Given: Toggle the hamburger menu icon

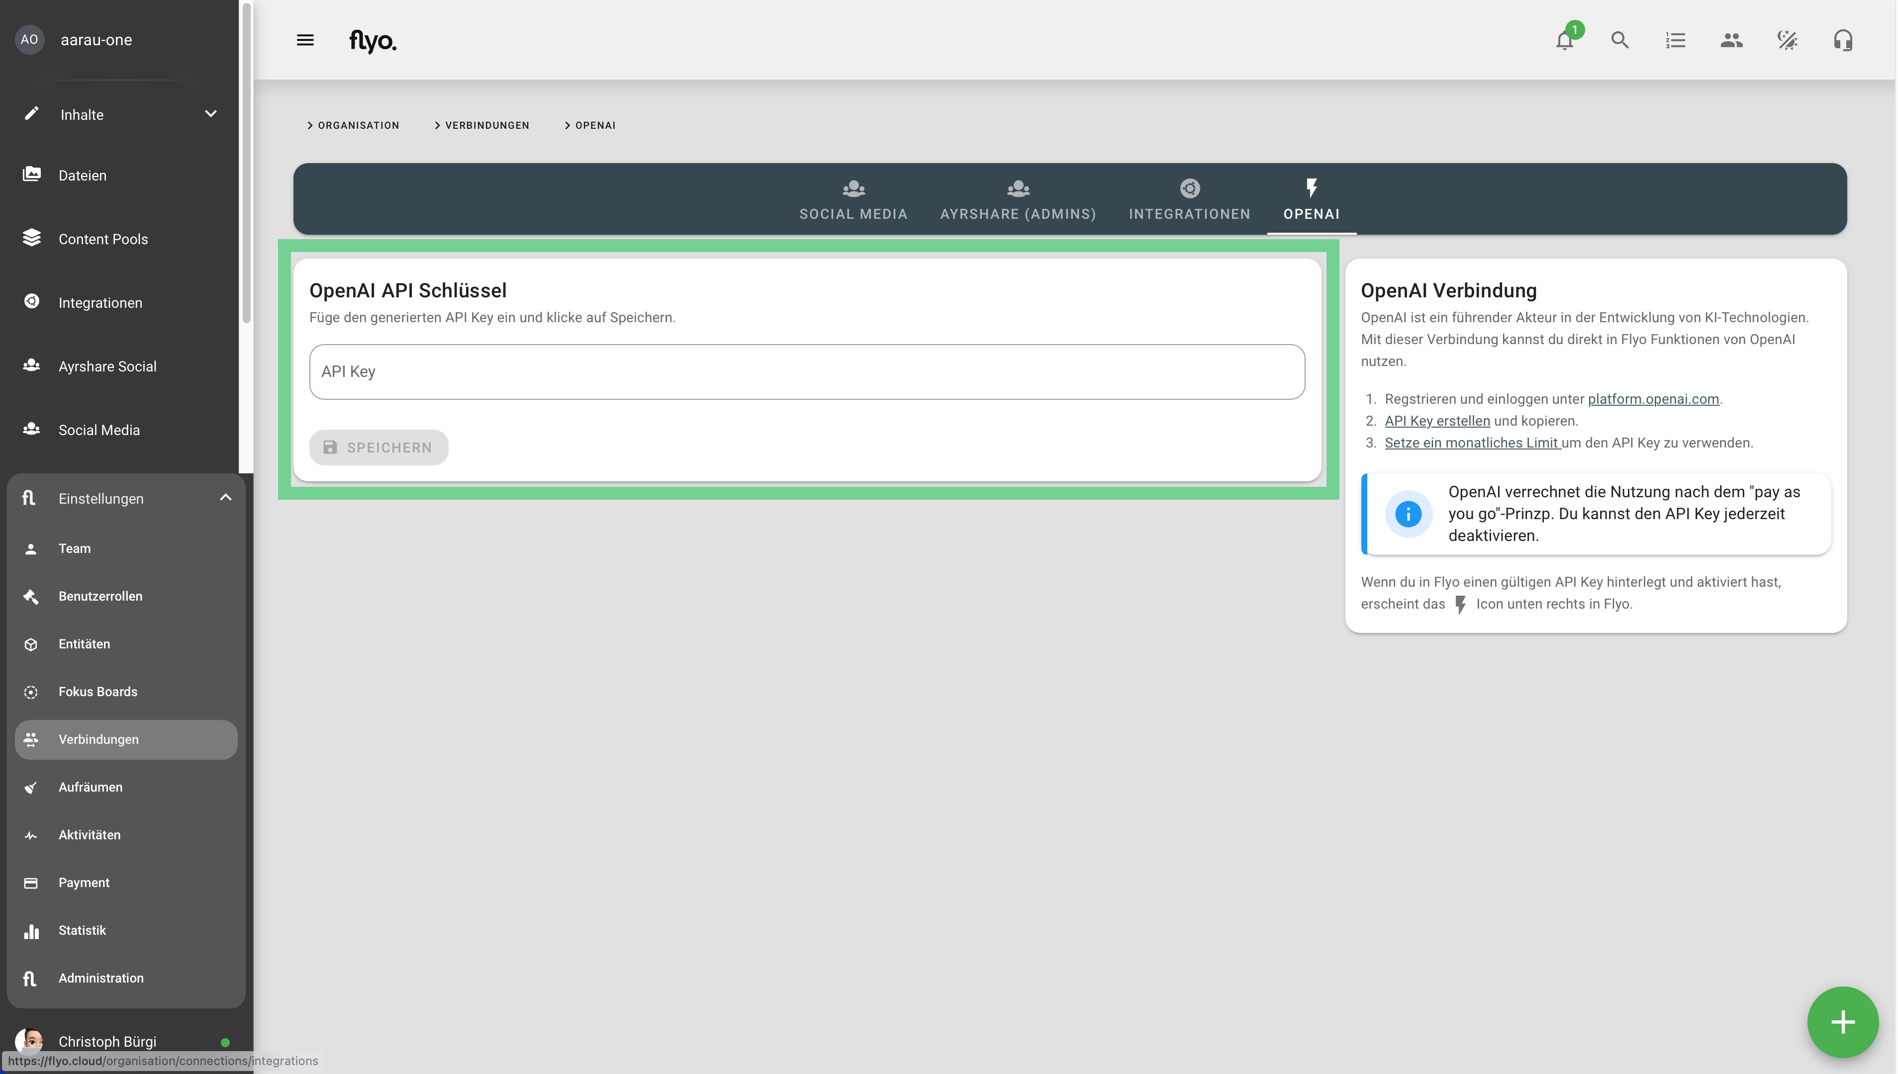Looking at the screenshot, I should click(305, 40).
